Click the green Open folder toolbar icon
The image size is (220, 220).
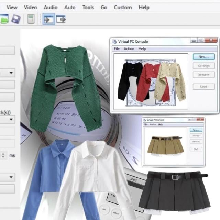4,19
